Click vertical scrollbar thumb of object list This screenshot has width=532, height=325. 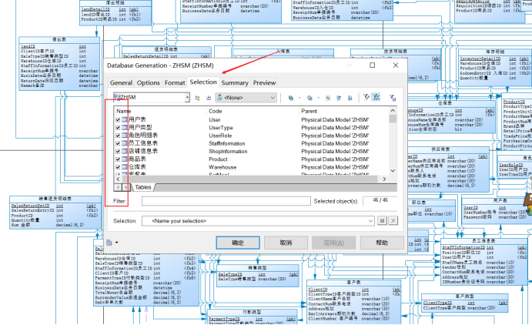click(x=393, y=119)
